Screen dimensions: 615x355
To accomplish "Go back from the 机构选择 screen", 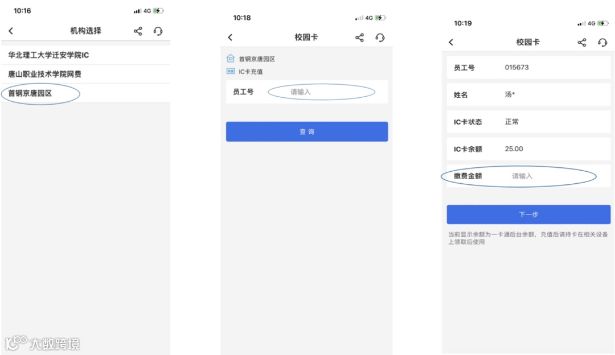I will coord(11,31).
